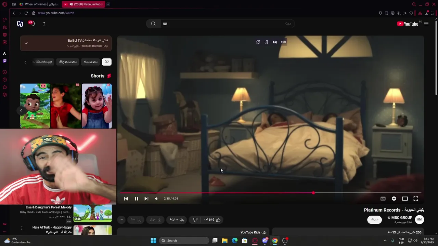Enter full screen mode
Viewport: 438px width, 246px height.
[416, 199]
